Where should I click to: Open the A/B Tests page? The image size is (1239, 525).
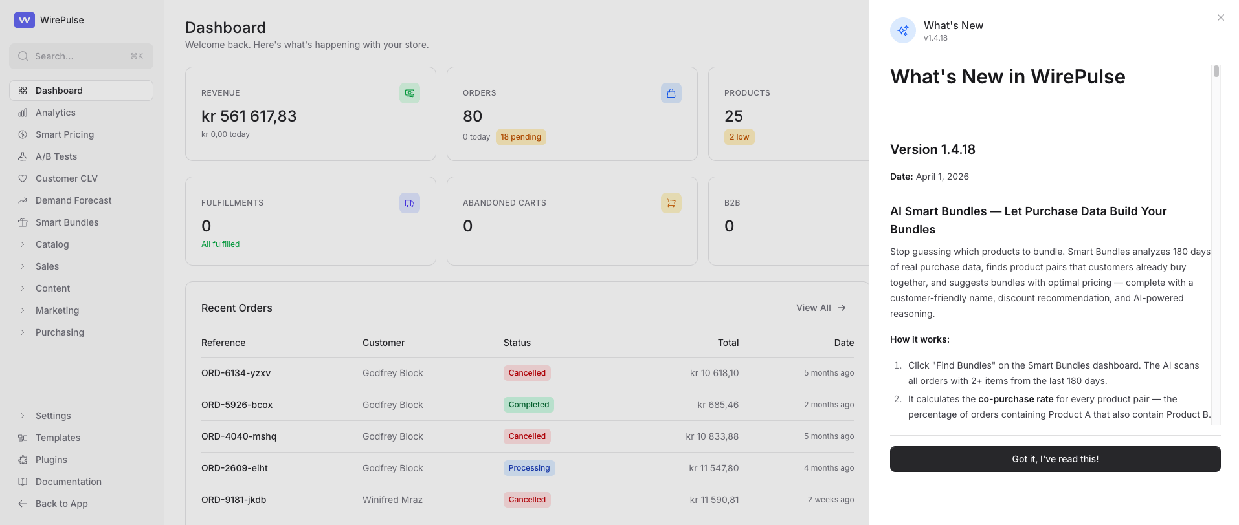click(x=81, y=156)
